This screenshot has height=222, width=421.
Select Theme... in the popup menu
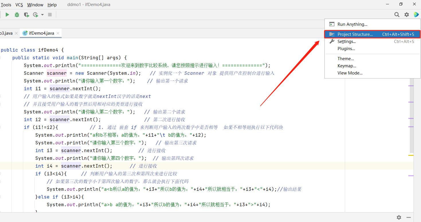click(373, 59)
